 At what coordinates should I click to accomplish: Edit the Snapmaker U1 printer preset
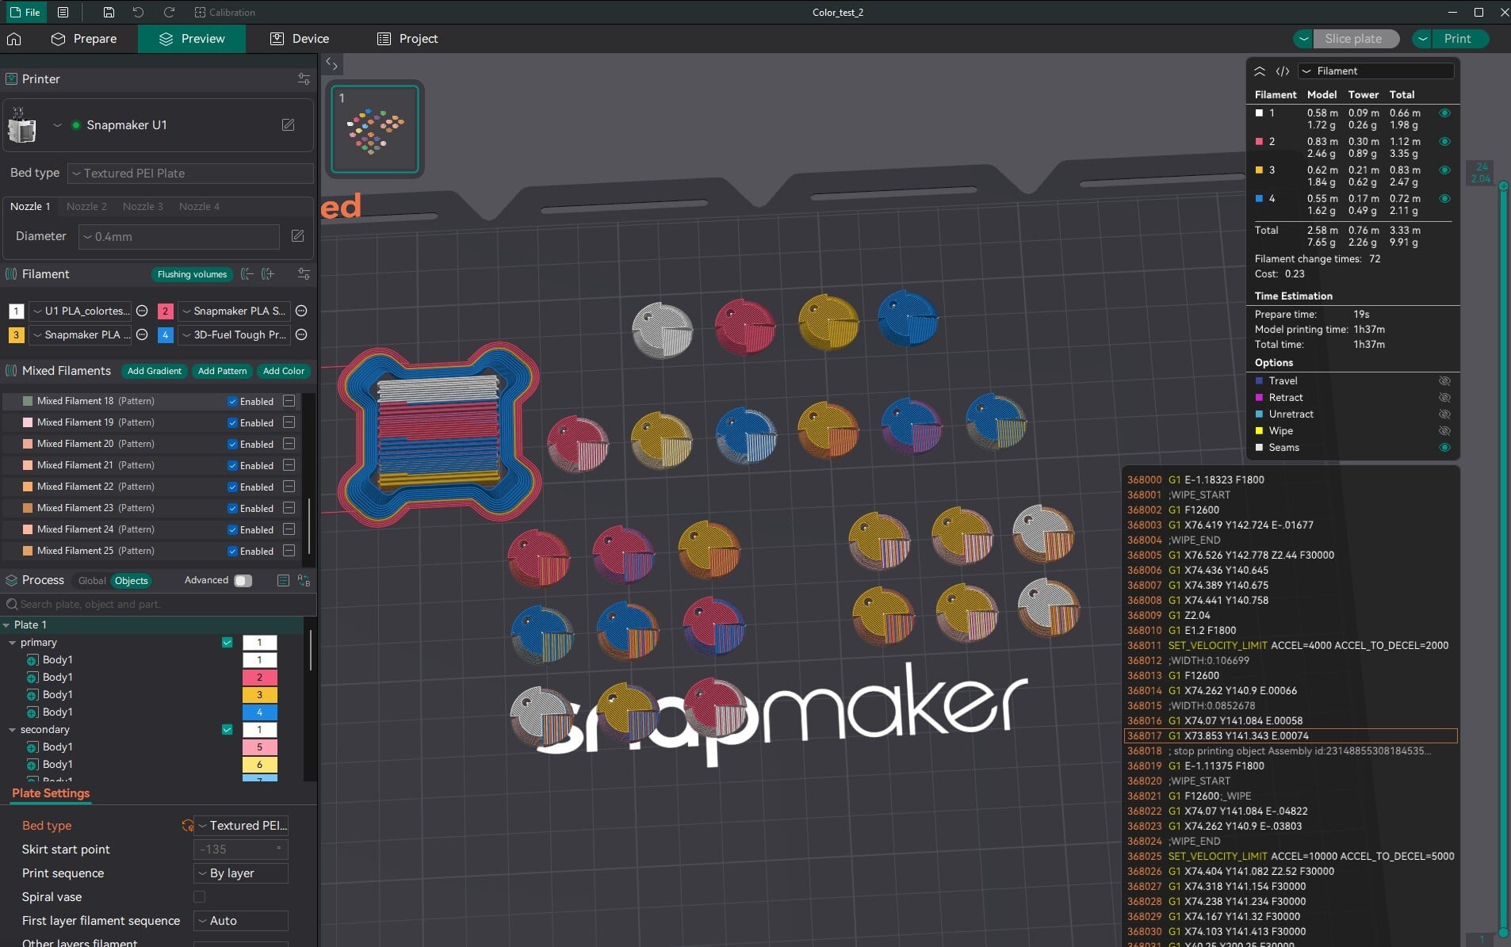click(x=288, y=125)
